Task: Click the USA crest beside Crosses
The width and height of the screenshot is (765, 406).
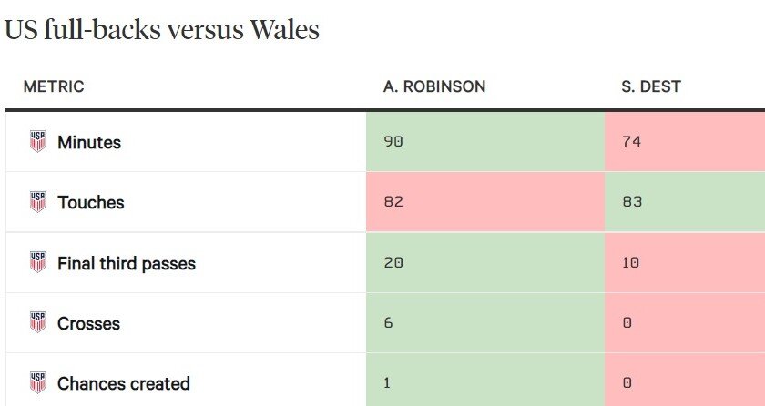Action: (37, 323)
